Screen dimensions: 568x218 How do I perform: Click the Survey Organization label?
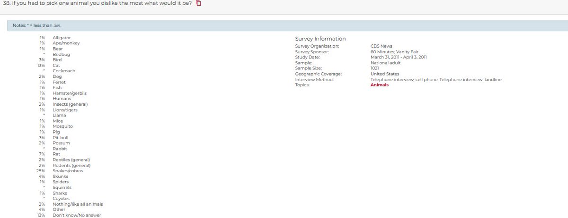tap(317, 46)
